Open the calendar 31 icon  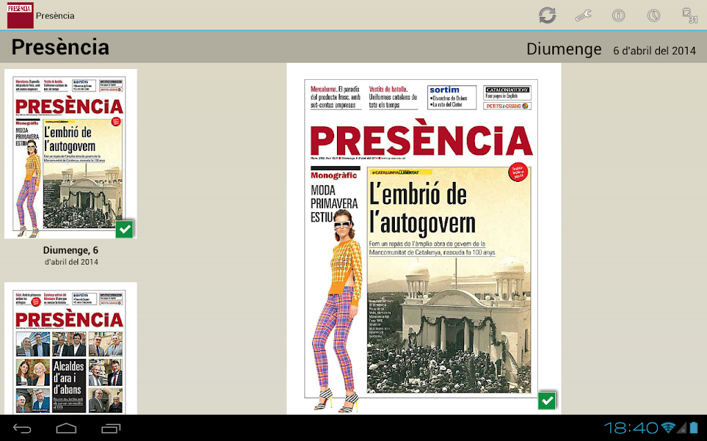point(690,15)
